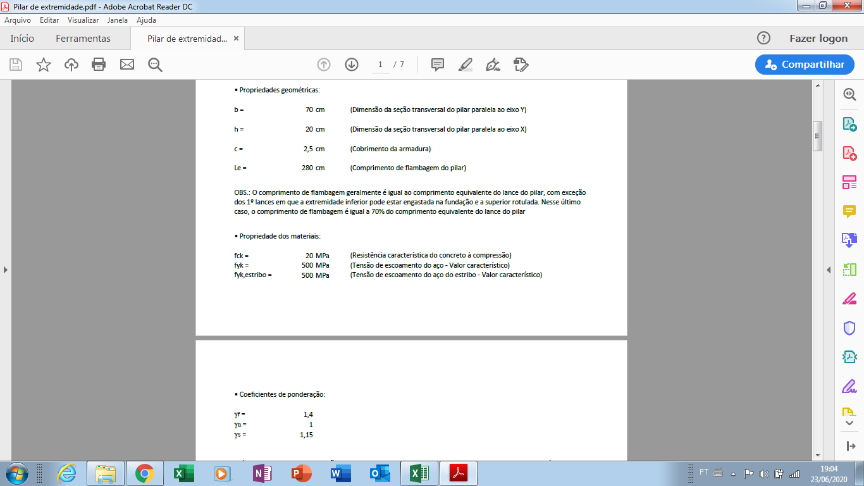Click the stamp/signature request toolbar icon

[x=521, y=65]
